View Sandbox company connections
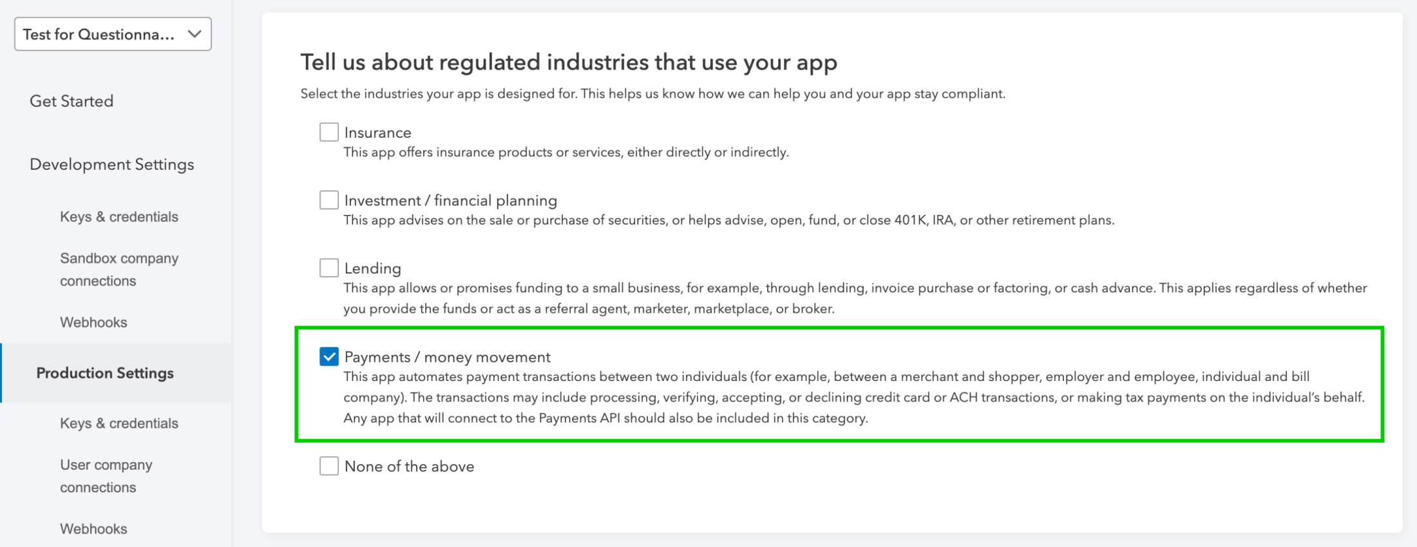The height and width of the screenshot is (547, 1417). pyautogui.click(x=119, y=269)
